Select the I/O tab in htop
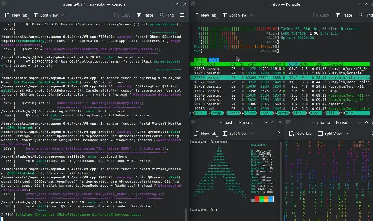The height and width of the screenshot is (221, 373). point(214,60)
